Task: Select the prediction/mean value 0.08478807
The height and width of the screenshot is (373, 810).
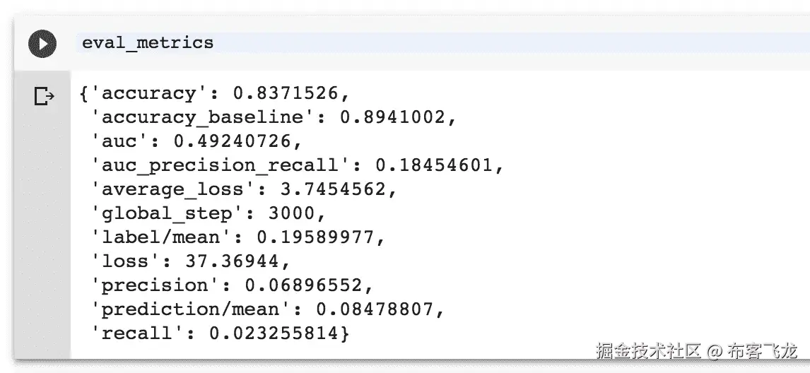Action: (x=375, y=309)
